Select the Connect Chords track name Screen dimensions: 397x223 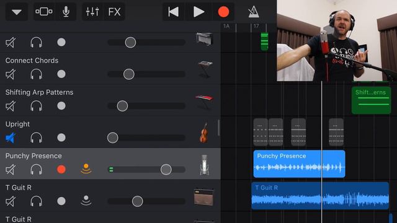pos(32,61)
